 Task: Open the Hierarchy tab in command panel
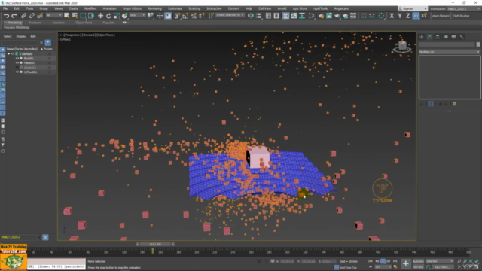click(438, 37)
